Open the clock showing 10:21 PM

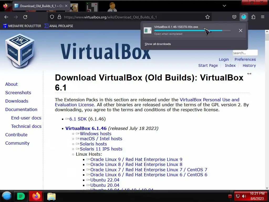257,196
